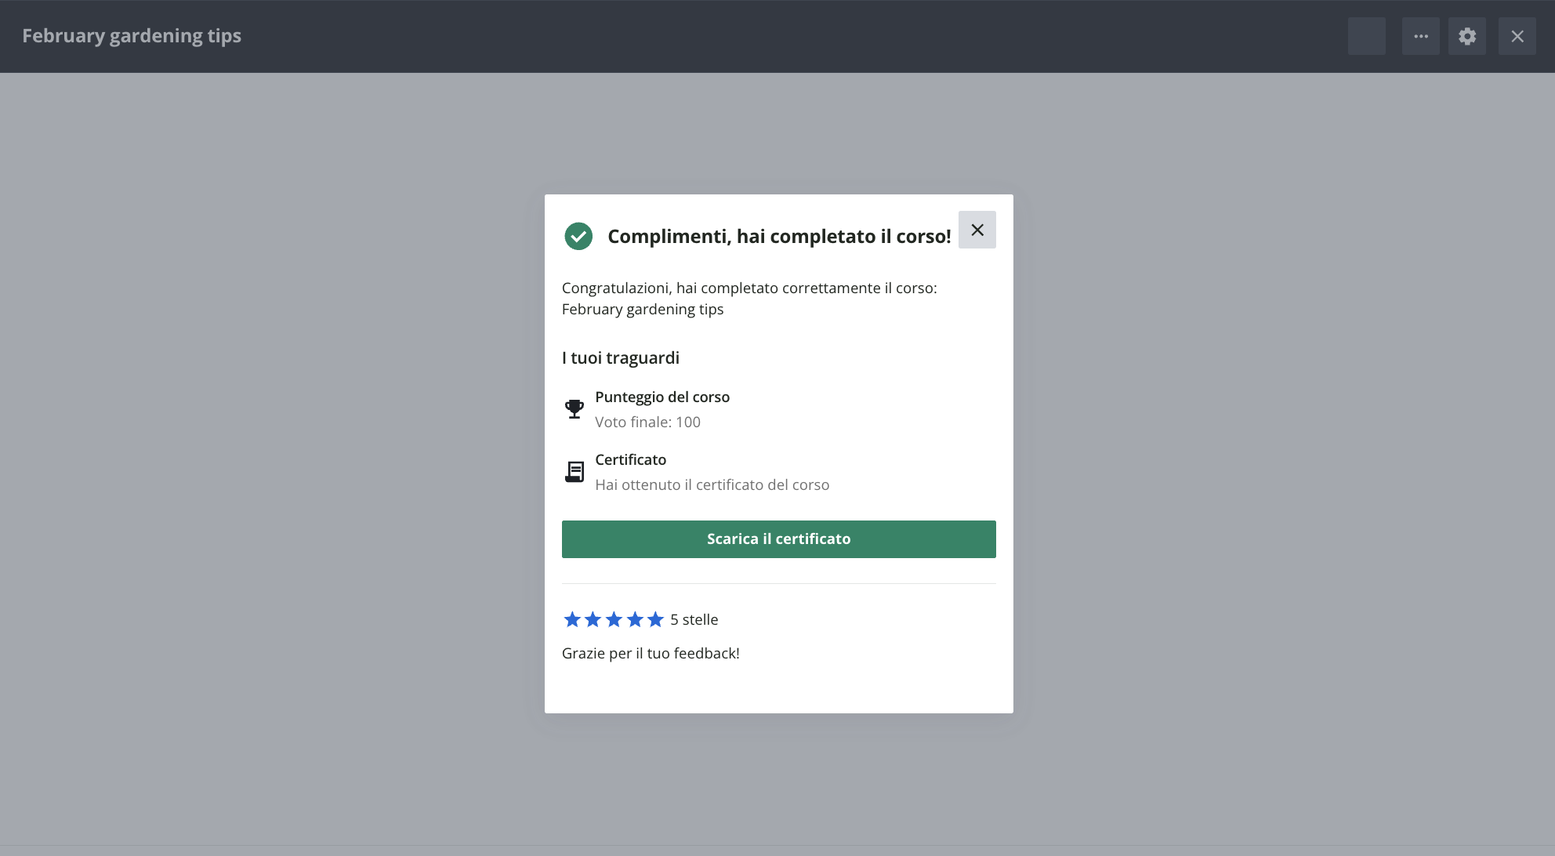The width and height of the screenshot is (1555, 856).
Task: Click the blank button left of the dots
Action: pyautogui.click(x=1367, y=36)
